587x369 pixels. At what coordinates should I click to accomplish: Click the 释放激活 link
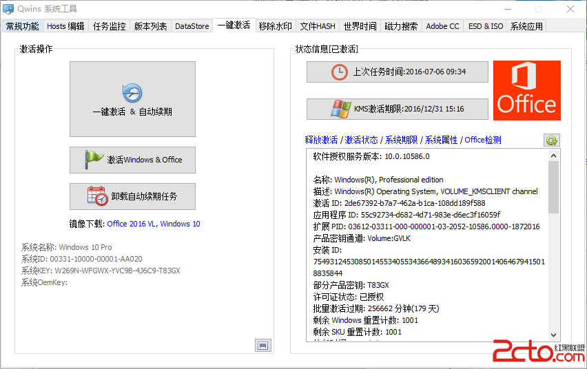pyautogui.click(x=321, y=140)
